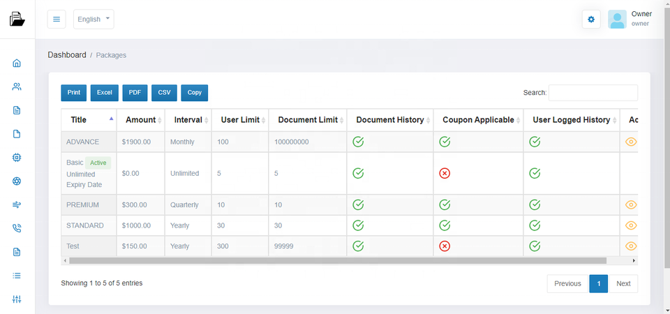Open the Owner profile menu
This screenshot has width=670, height=314.
tap(630, 20)
